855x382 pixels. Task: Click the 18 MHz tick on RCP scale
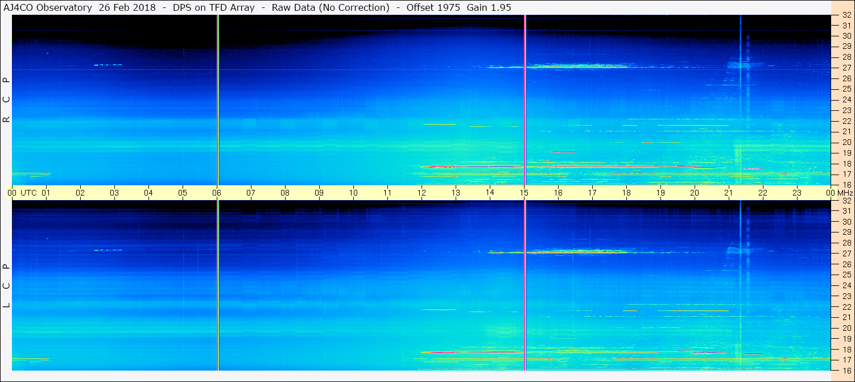(x=846, y=163)
